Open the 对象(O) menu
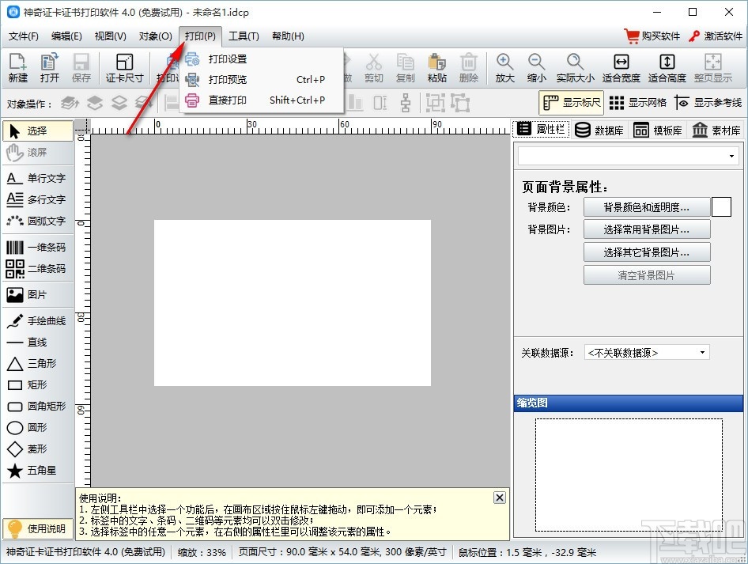The height and width of the screenshot is (564, 748). (x=156, y=36)
